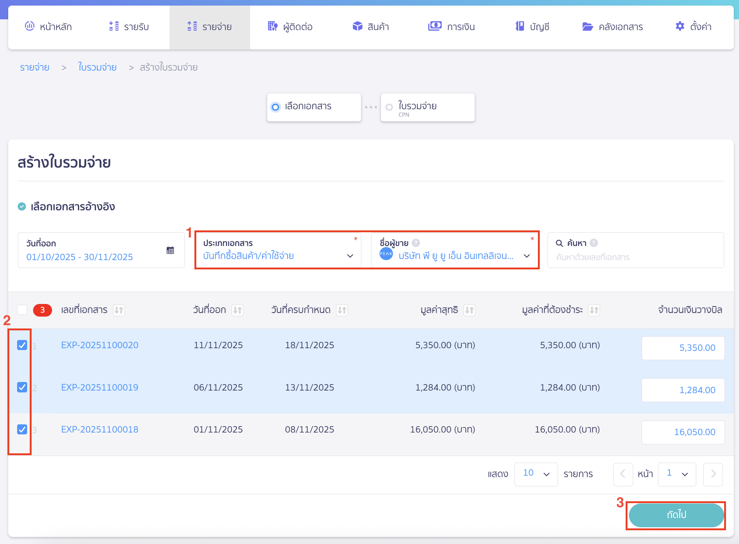This screenshot has width=739, height=544.
Task: Open the items-per-page dropdown showing 10
Action: [x=536, y=474]
